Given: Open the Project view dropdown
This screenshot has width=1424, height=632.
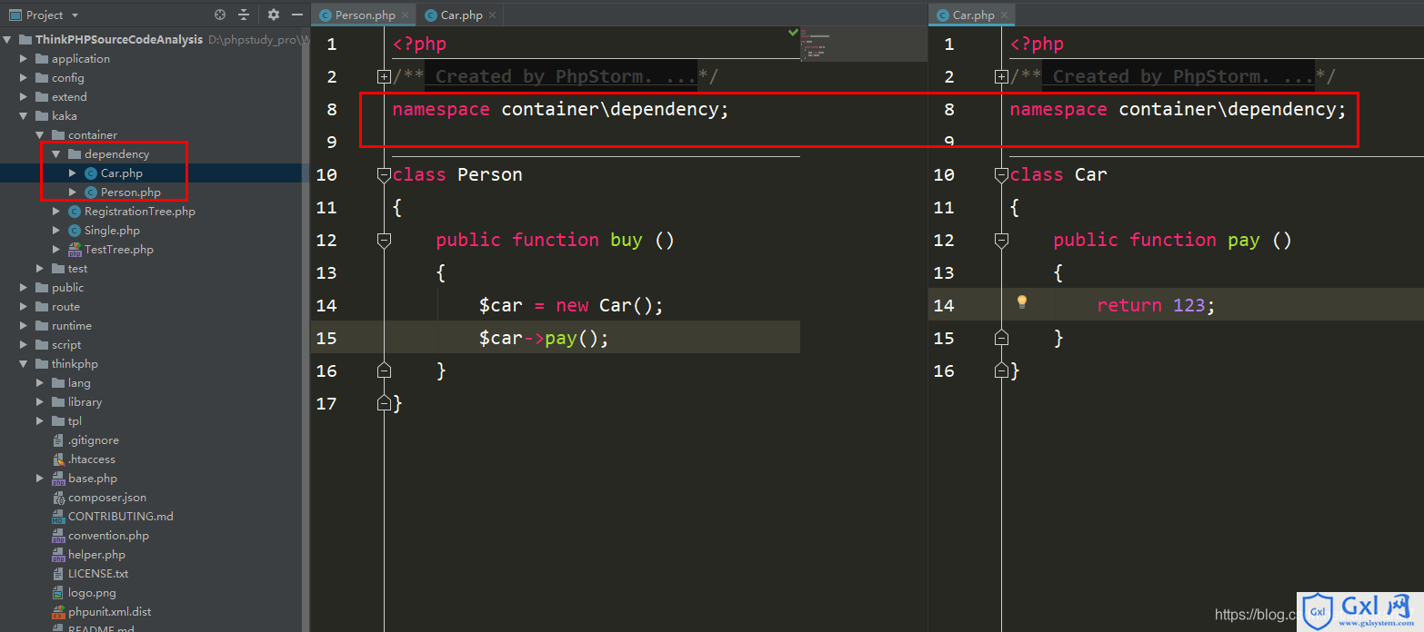Looking at the screenshot, I should pos(75,15).
